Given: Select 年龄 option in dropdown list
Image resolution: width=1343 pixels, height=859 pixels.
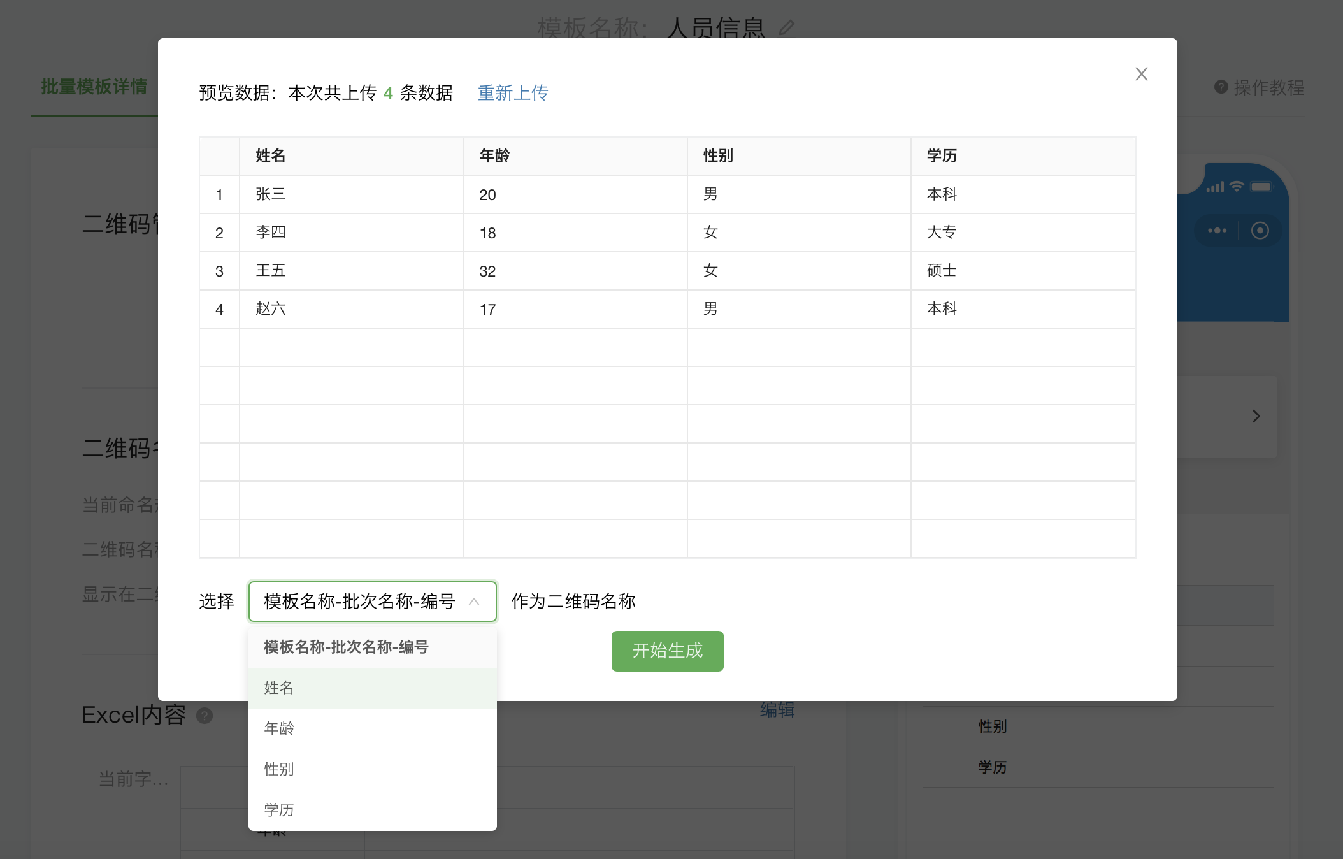Looking at the screenshot, I should [372, 728].
